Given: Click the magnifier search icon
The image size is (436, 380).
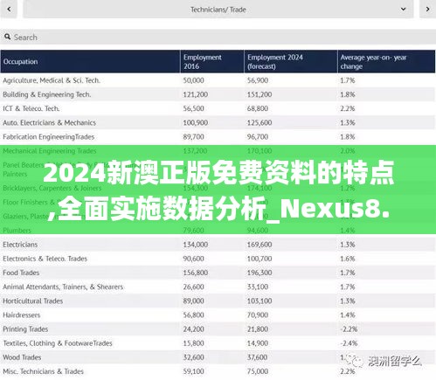Looking at the screenshot, I should pos(8,37).
